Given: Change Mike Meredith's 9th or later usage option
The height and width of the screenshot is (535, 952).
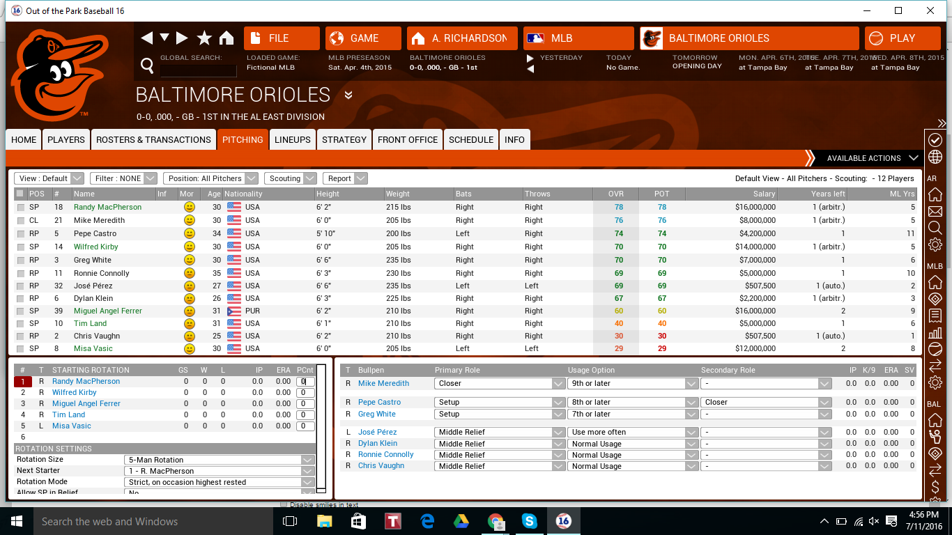Looking at the screenshot, I should (x=692, y=383).
